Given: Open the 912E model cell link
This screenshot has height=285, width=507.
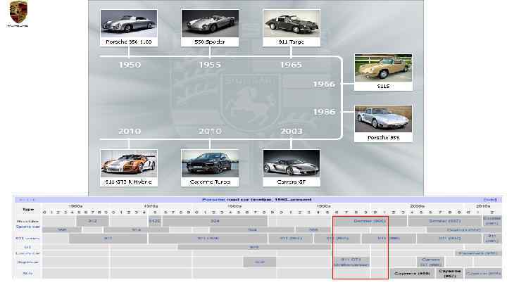Looking at the screenshot, I should pyautogui.click(x=155, y=221).
